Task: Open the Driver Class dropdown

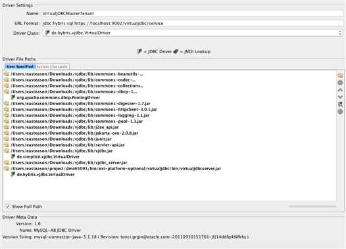Action: click(x=192, y=33)
